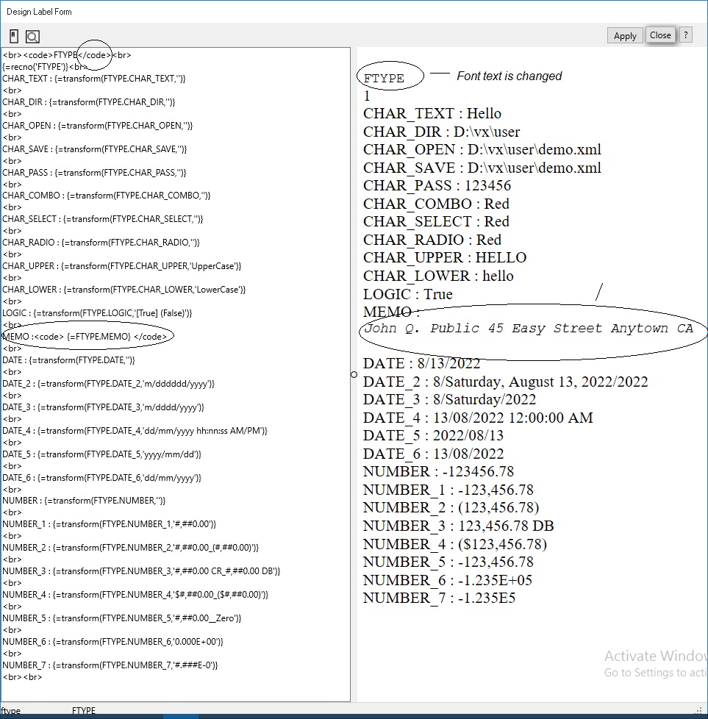Image resolution: width=708 pixels, height=719 pixels.
Task: Click the FTYPE label in the status bar
Action: click(x=83, y=710)
